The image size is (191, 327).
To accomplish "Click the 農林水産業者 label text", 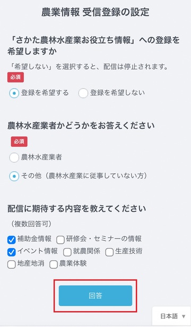I will [41, 157].
